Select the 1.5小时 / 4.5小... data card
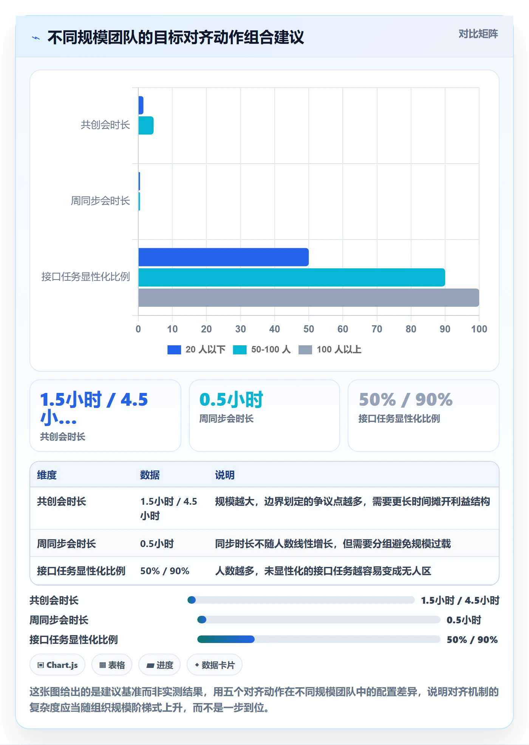The width and height of the screenshot is (529, 745). [x=105, y=416]
